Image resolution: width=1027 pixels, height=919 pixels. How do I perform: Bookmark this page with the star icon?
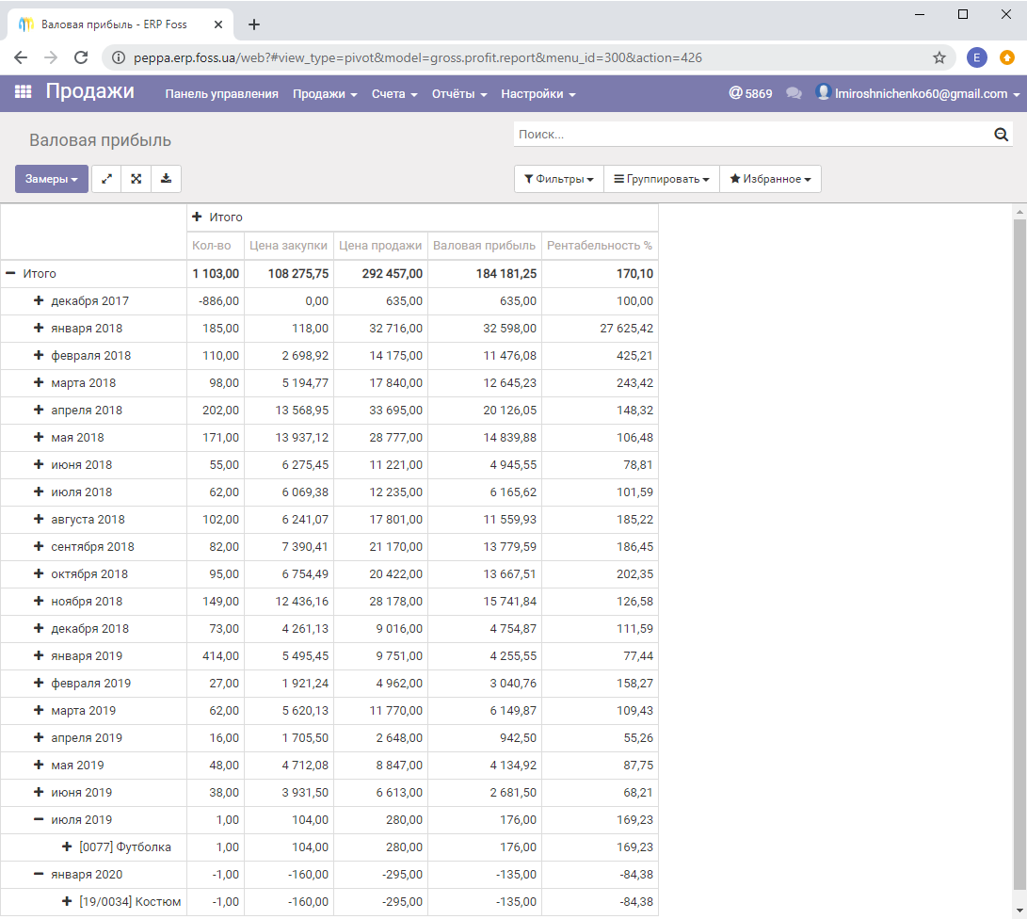(x=939, y=57)
